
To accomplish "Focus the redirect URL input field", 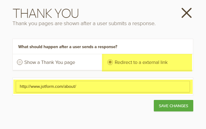I will pos(103,86).
